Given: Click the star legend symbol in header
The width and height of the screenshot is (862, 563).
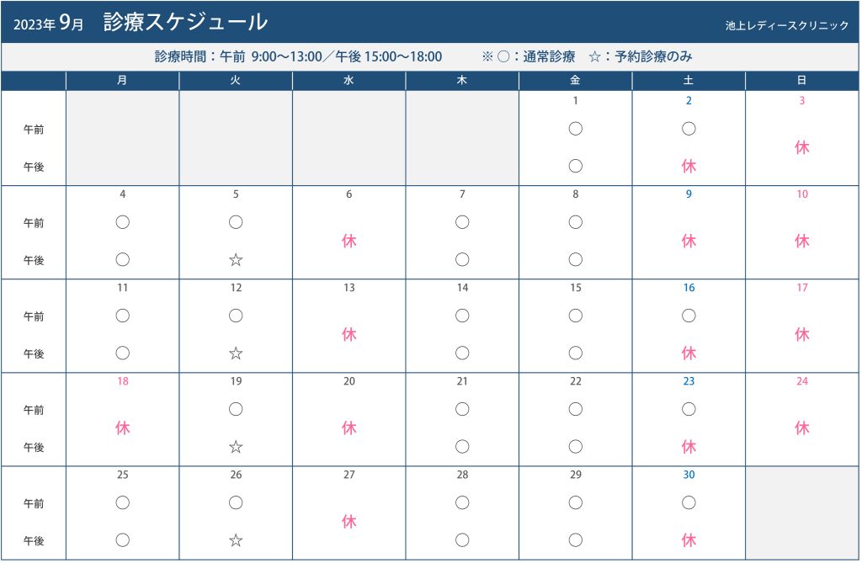Looking at the screenshot, I should click(594, 56).
